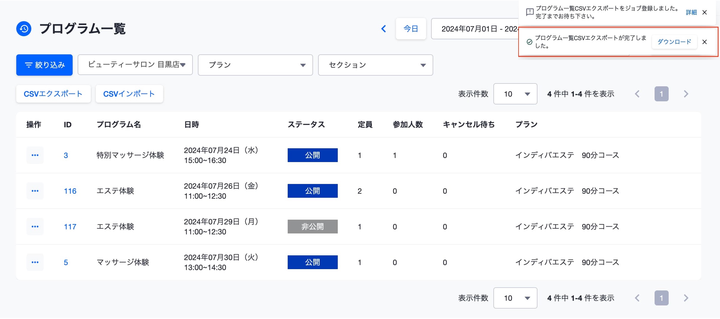The height and width of the screenshot is (319, 720).
Task: Click the ステータス column header
Action: point(306,125)
